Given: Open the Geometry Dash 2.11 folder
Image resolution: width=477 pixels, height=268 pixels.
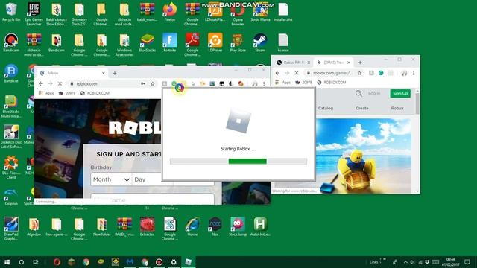Looking at the screenshot, I should 79,13.
